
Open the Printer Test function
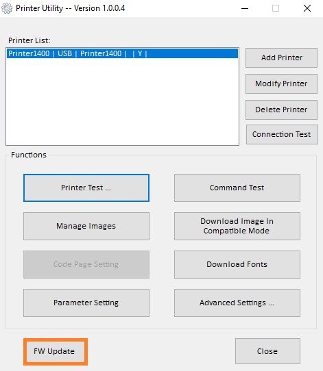pyautogui.click(x=86, y=188)
